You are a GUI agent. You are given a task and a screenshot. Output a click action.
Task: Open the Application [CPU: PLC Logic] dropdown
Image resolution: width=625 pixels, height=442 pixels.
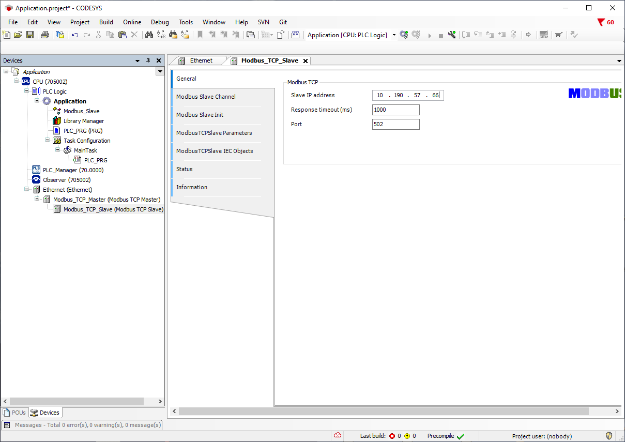394,35
